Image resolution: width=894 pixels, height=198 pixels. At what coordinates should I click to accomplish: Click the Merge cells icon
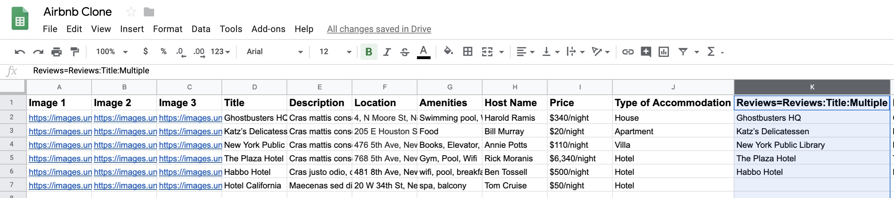[487, 52]
